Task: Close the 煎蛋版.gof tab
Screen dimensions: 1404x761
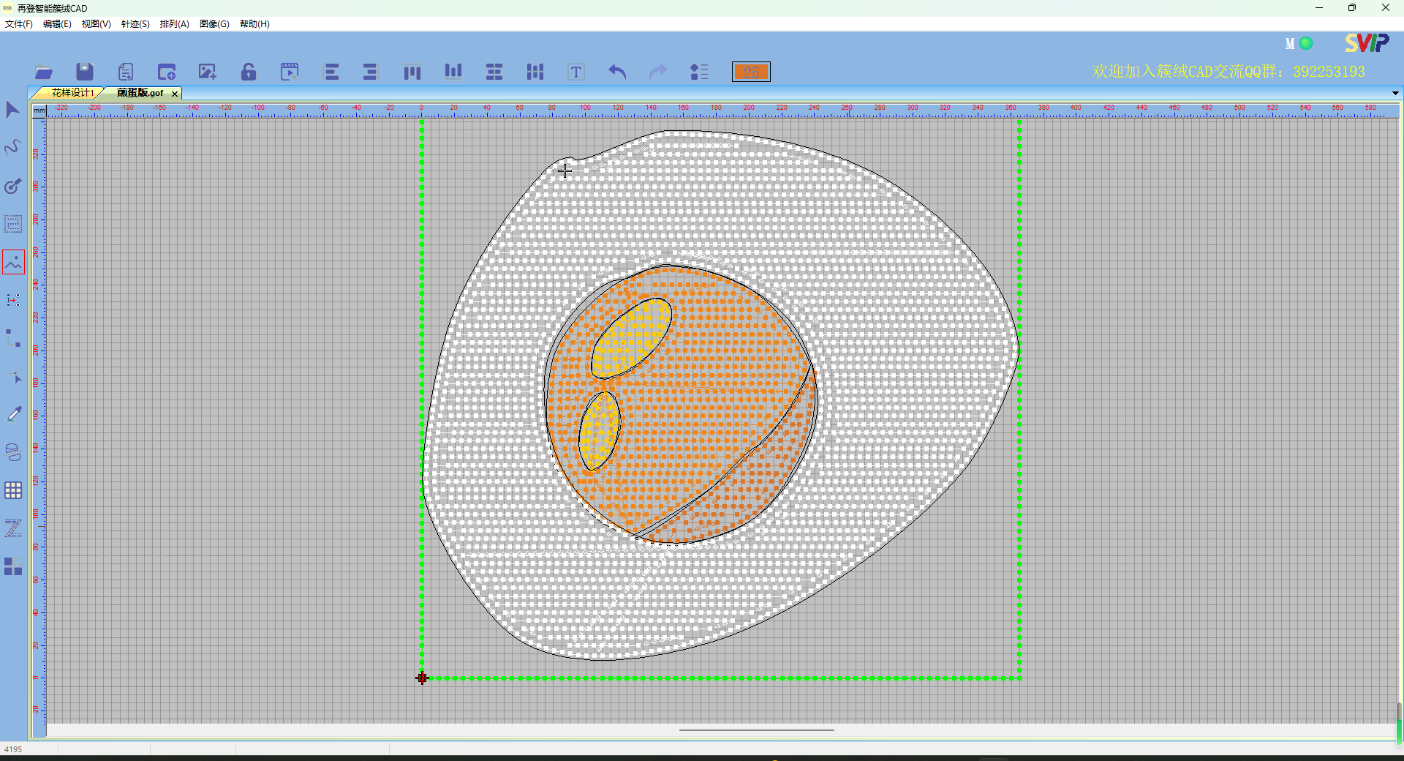Action: coord(175,94)
